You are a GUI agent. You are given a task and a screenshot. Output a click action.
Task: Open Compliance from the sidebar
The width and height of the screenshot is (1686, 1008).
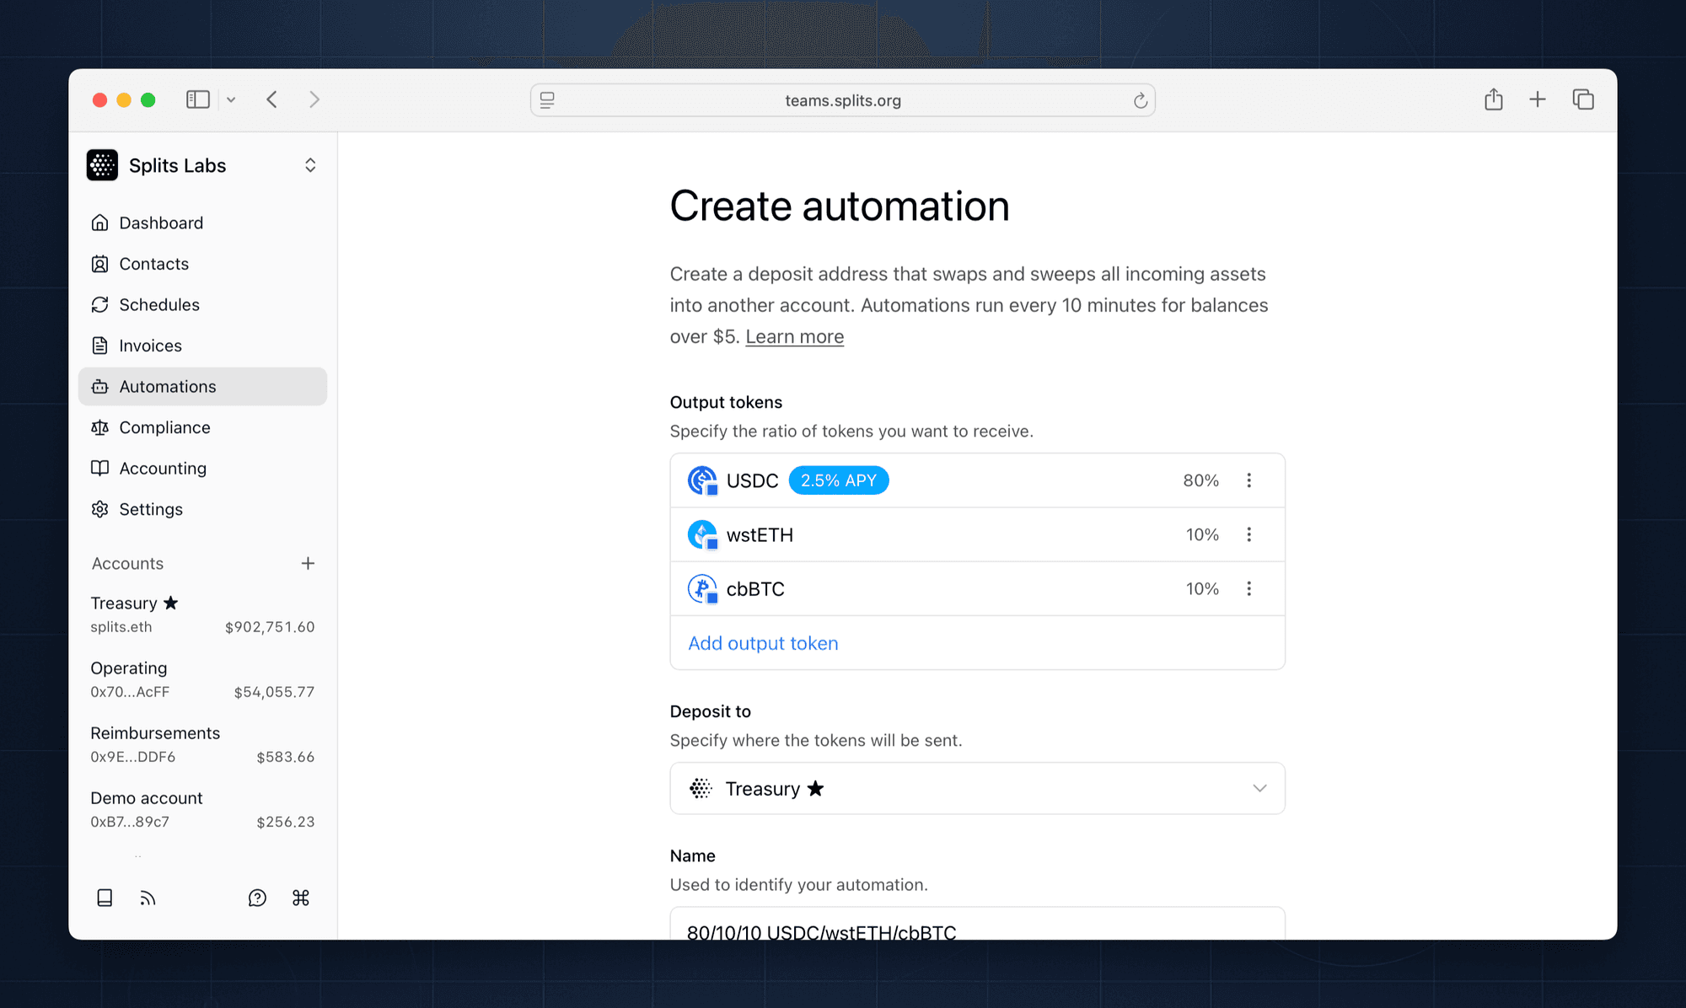pyautogui.click(x=164, y=427)
